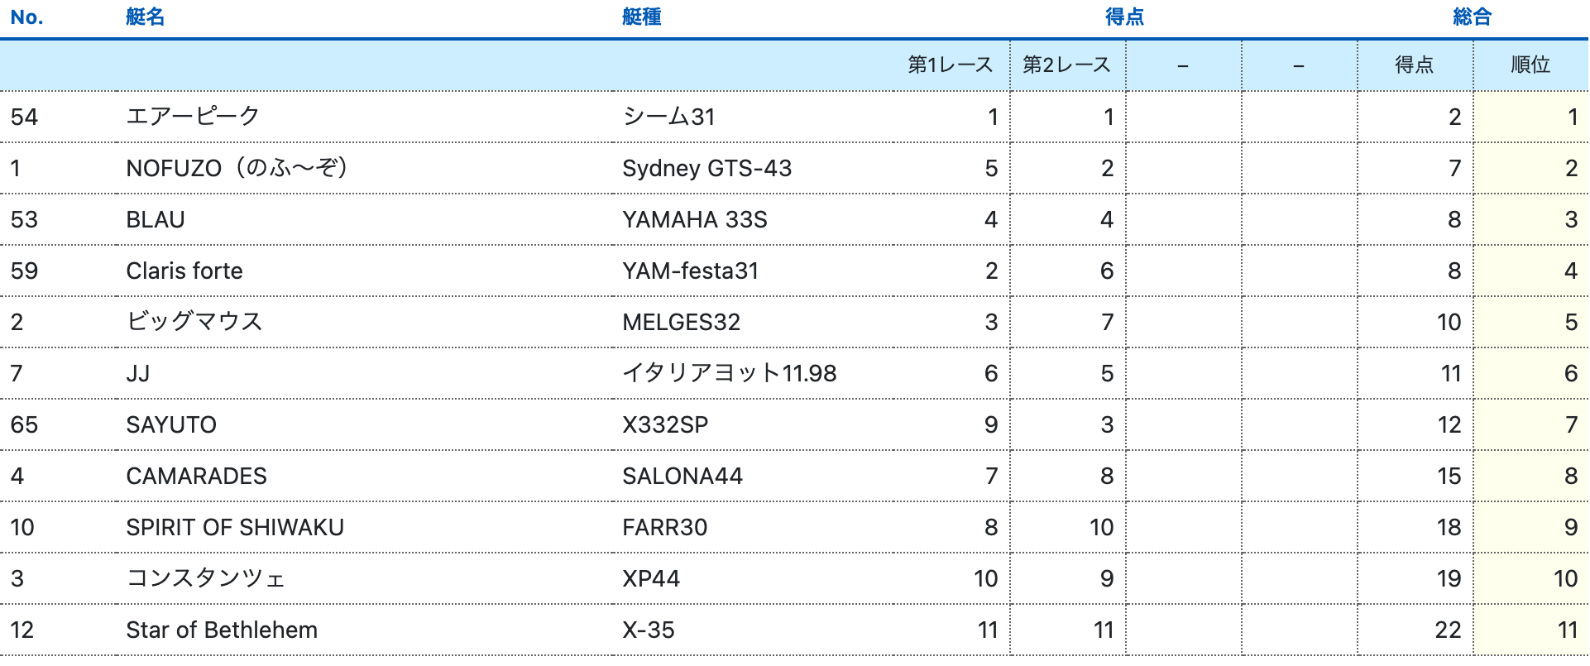Select the boat name エアーピーク
The image size is (1590, 666).
pos(193,117)
